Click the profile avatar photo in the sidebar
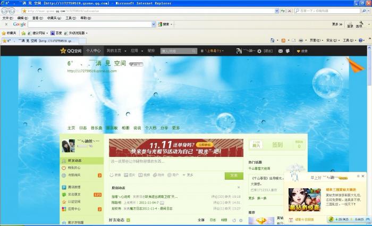372x226 pixels. 69,146
